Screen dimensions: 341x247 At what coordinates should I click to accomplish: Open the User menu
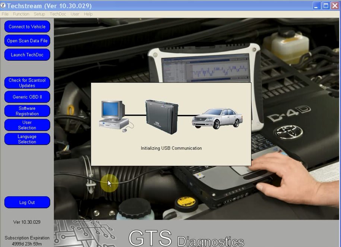click(x=75, y=14)
